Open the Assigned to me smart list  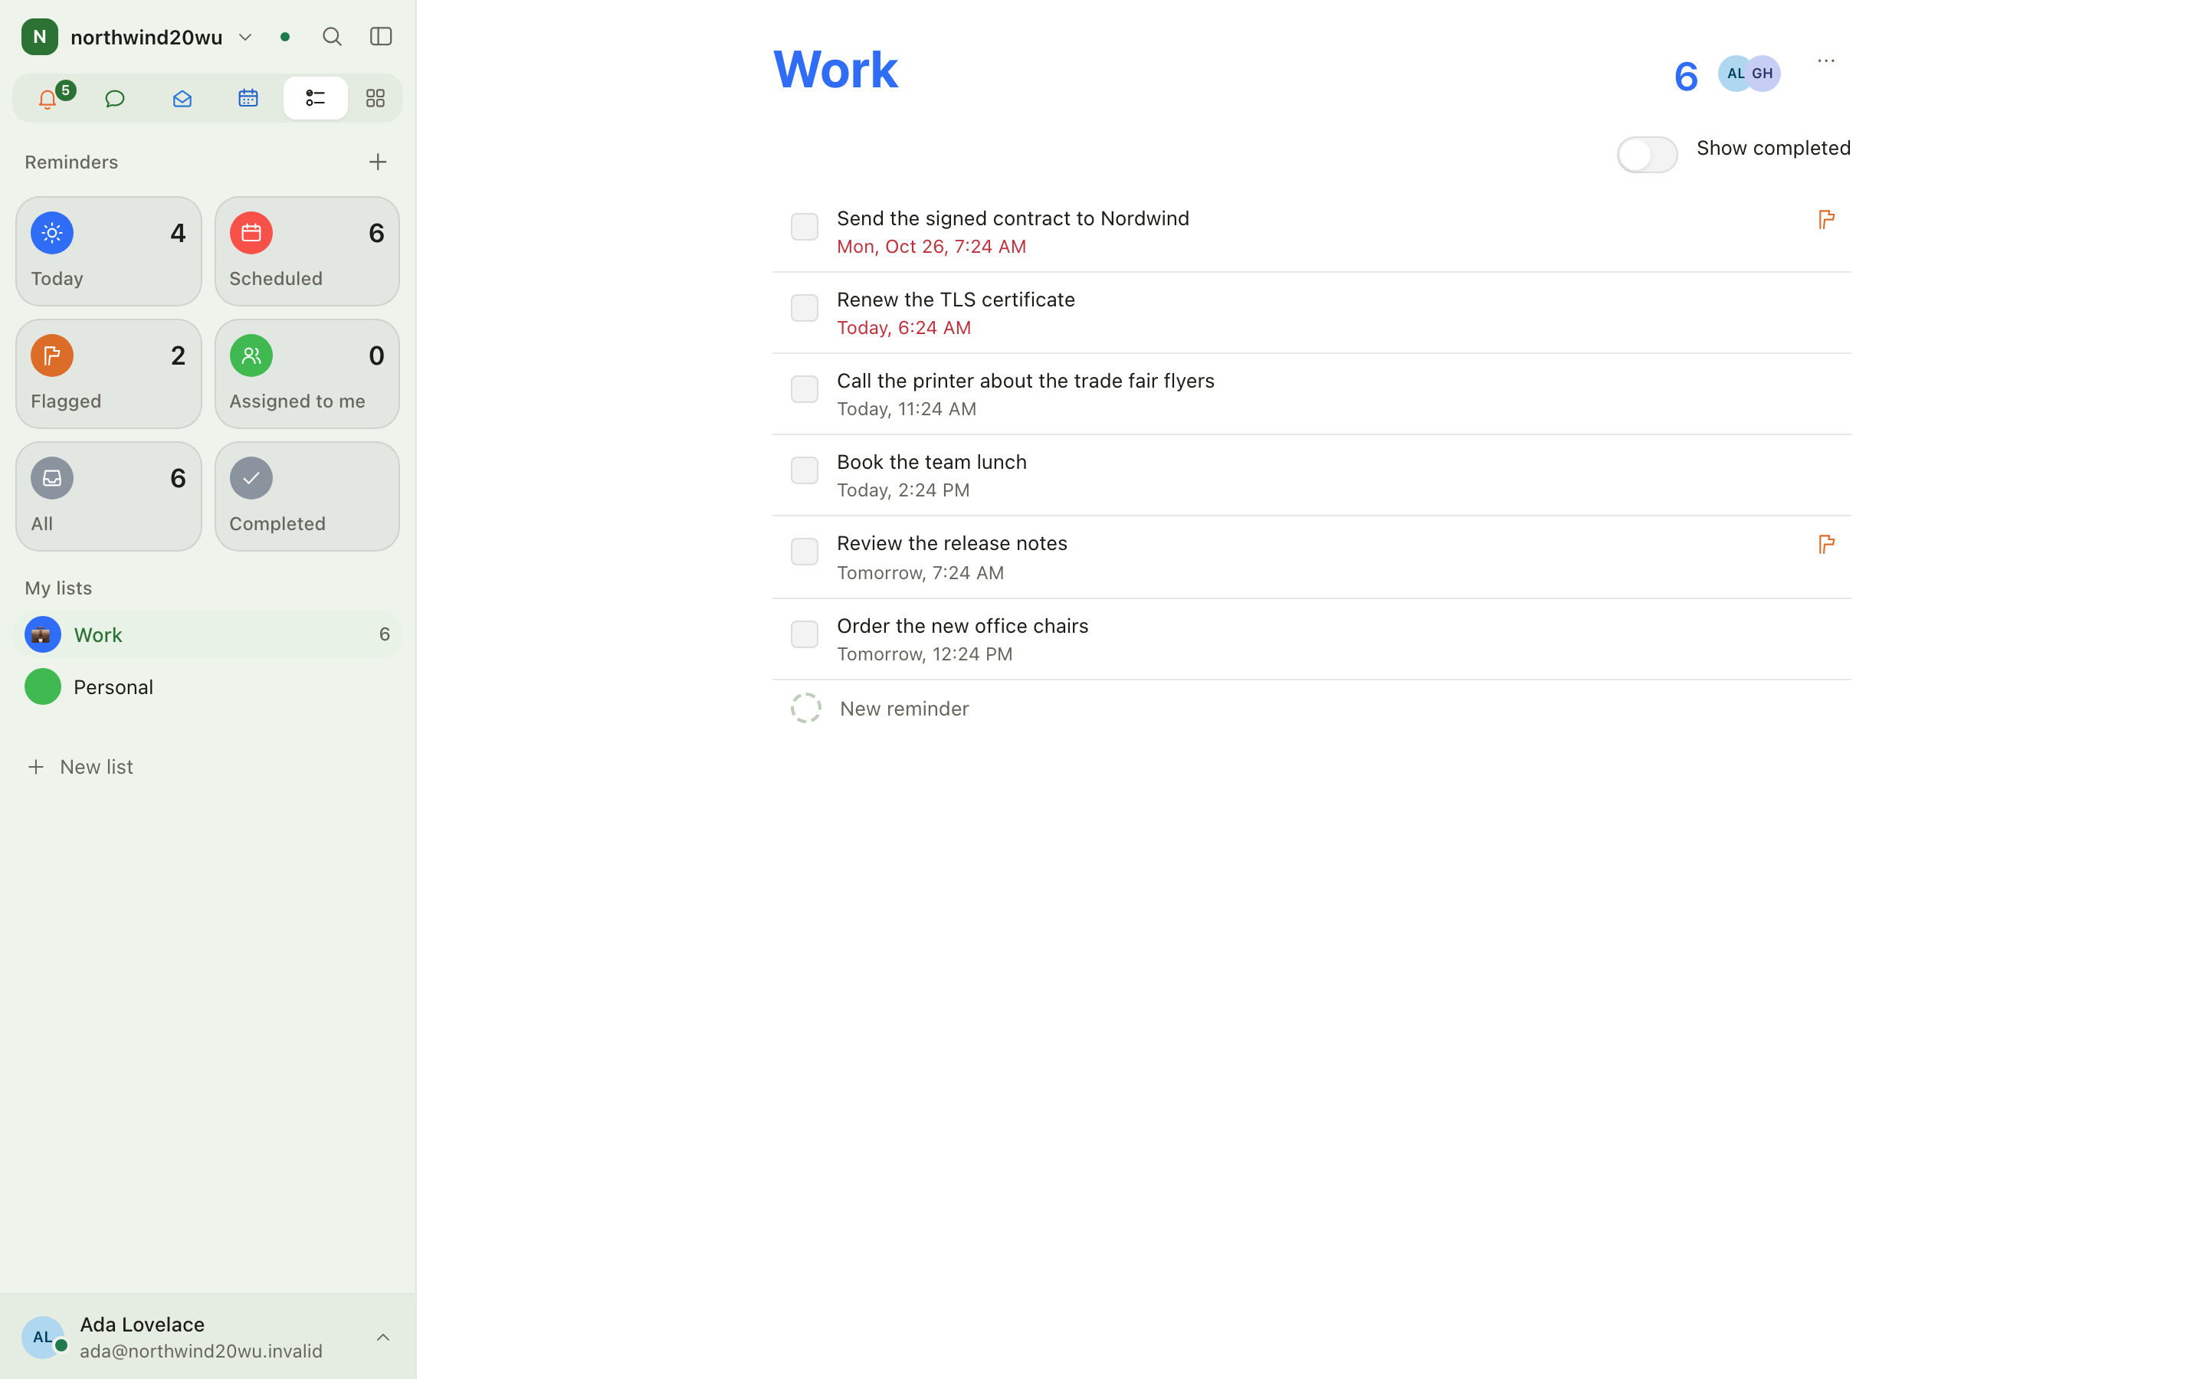(307, 374)
